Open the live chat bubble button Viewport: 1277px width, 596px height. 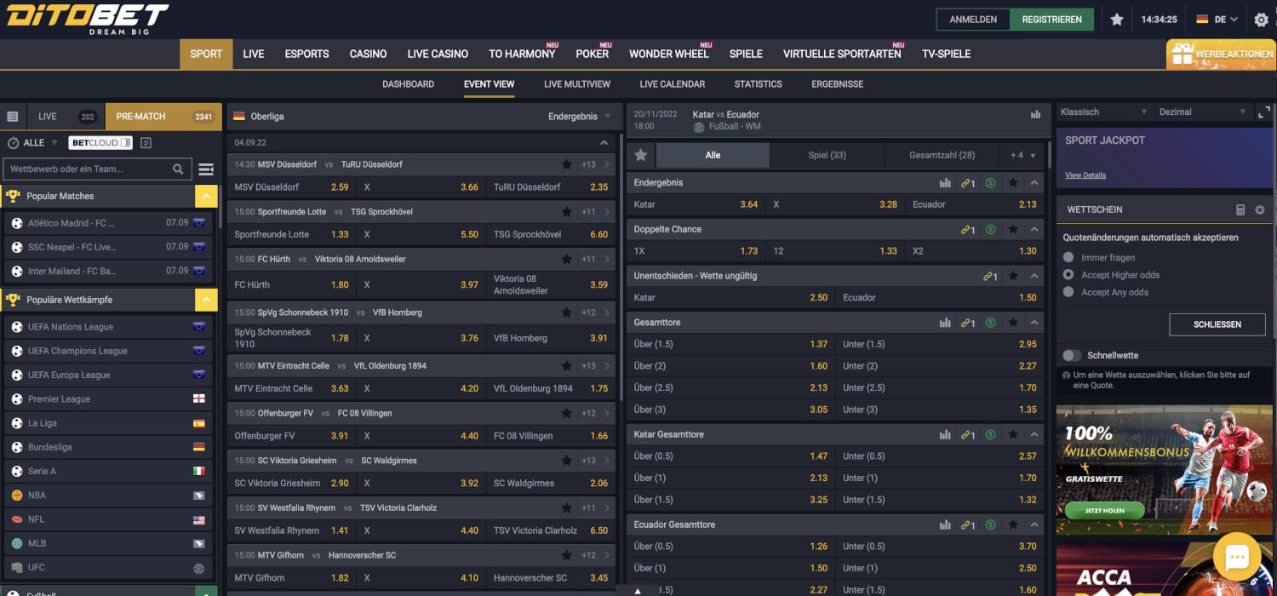point(1236,558)
